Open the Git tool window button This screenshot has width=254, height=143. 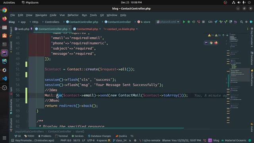pyautogui.click(x=17, y=136)
